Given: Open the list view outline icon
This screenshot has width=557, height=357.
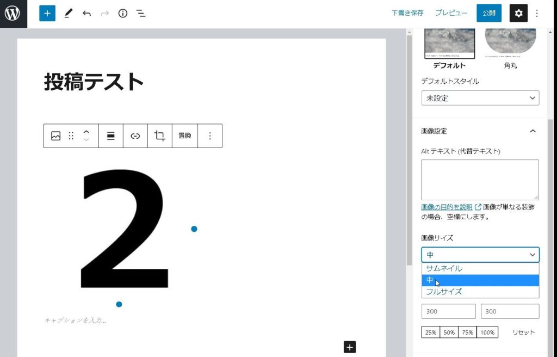Looking at the screenshot, I should pos(141,14).
